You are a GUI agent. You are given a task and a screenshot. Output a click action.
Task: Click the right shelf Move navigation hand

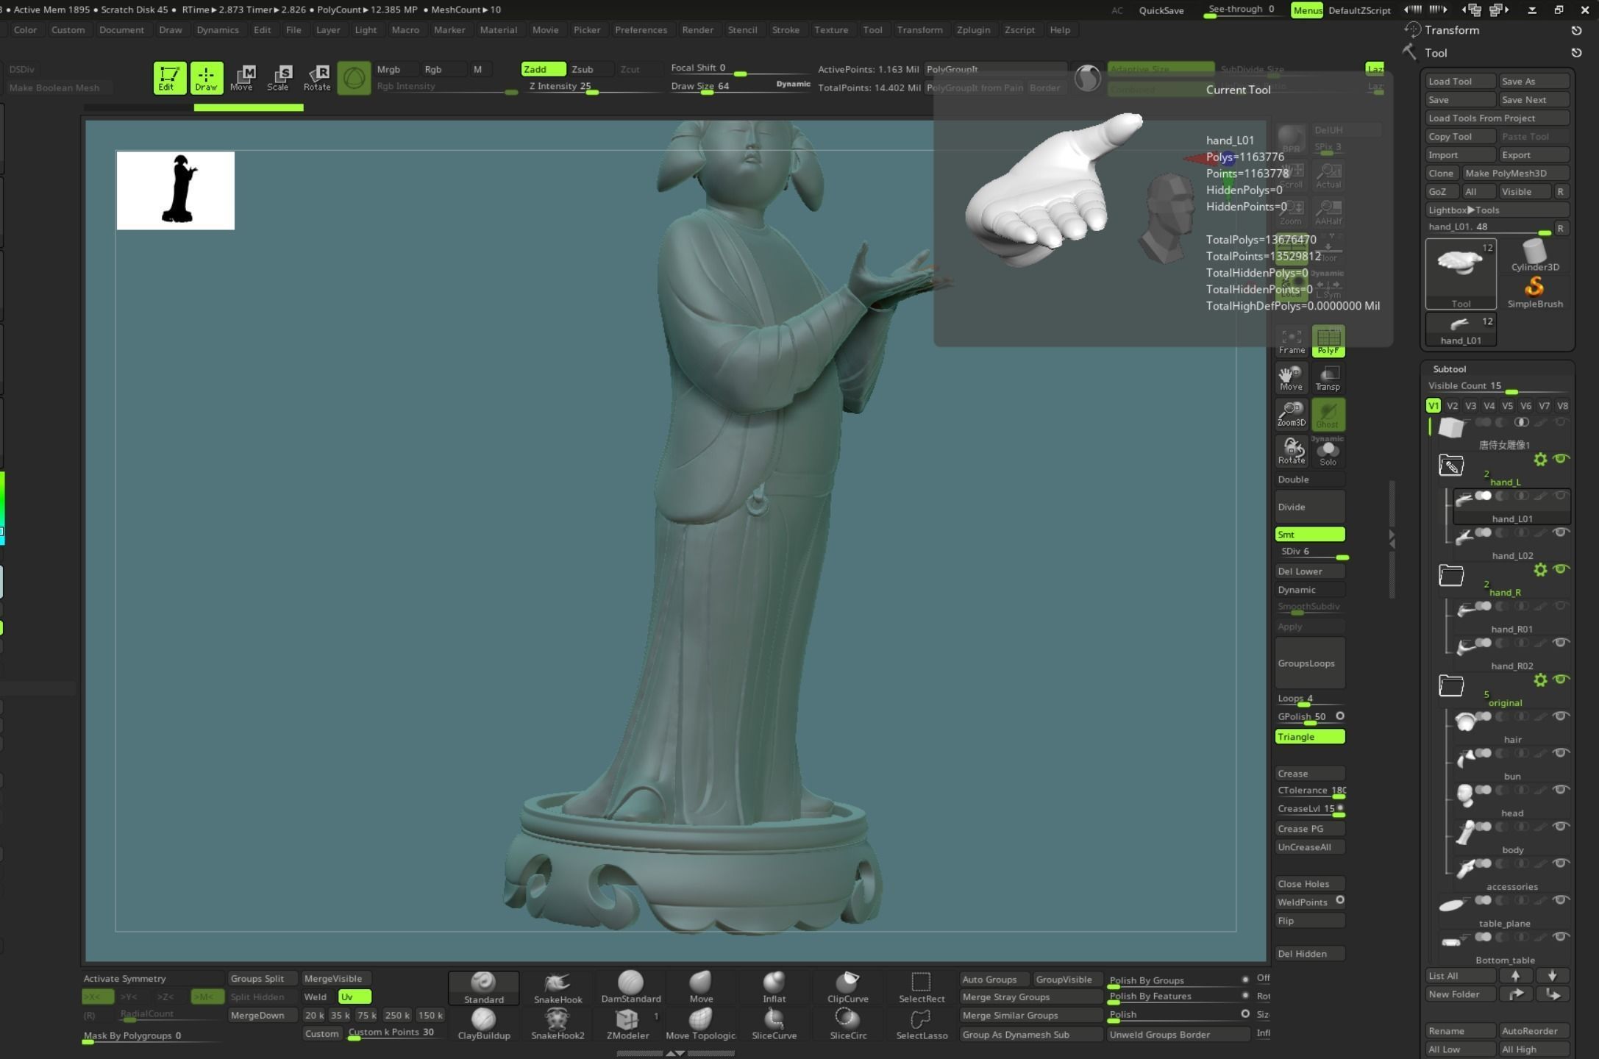point(1292,377)
